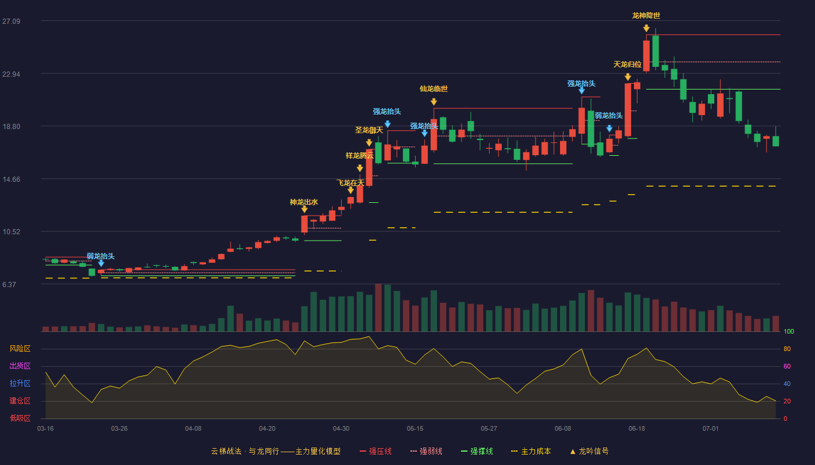
Task: Toggle 云梯战法 主力量化模型 legend entry
Action: [x=276, y=451]
